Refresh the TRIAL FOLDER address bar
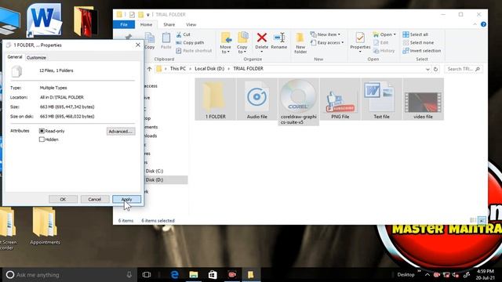The height and width of the screenshot is (282, 502). [435, 69]
